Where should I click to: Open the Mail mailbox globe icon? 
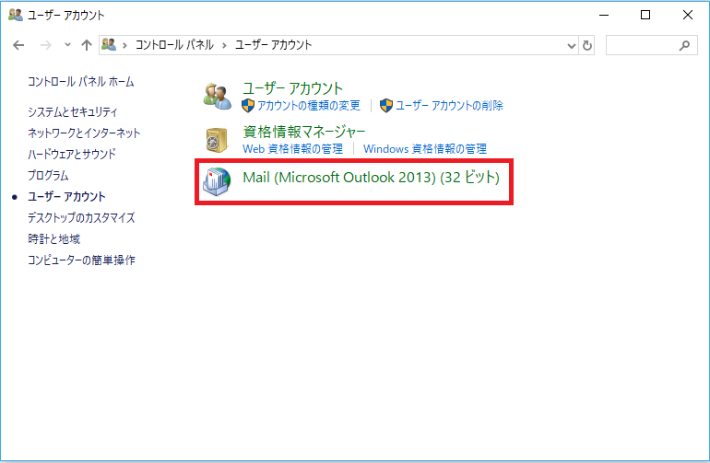tap(217, 181)
